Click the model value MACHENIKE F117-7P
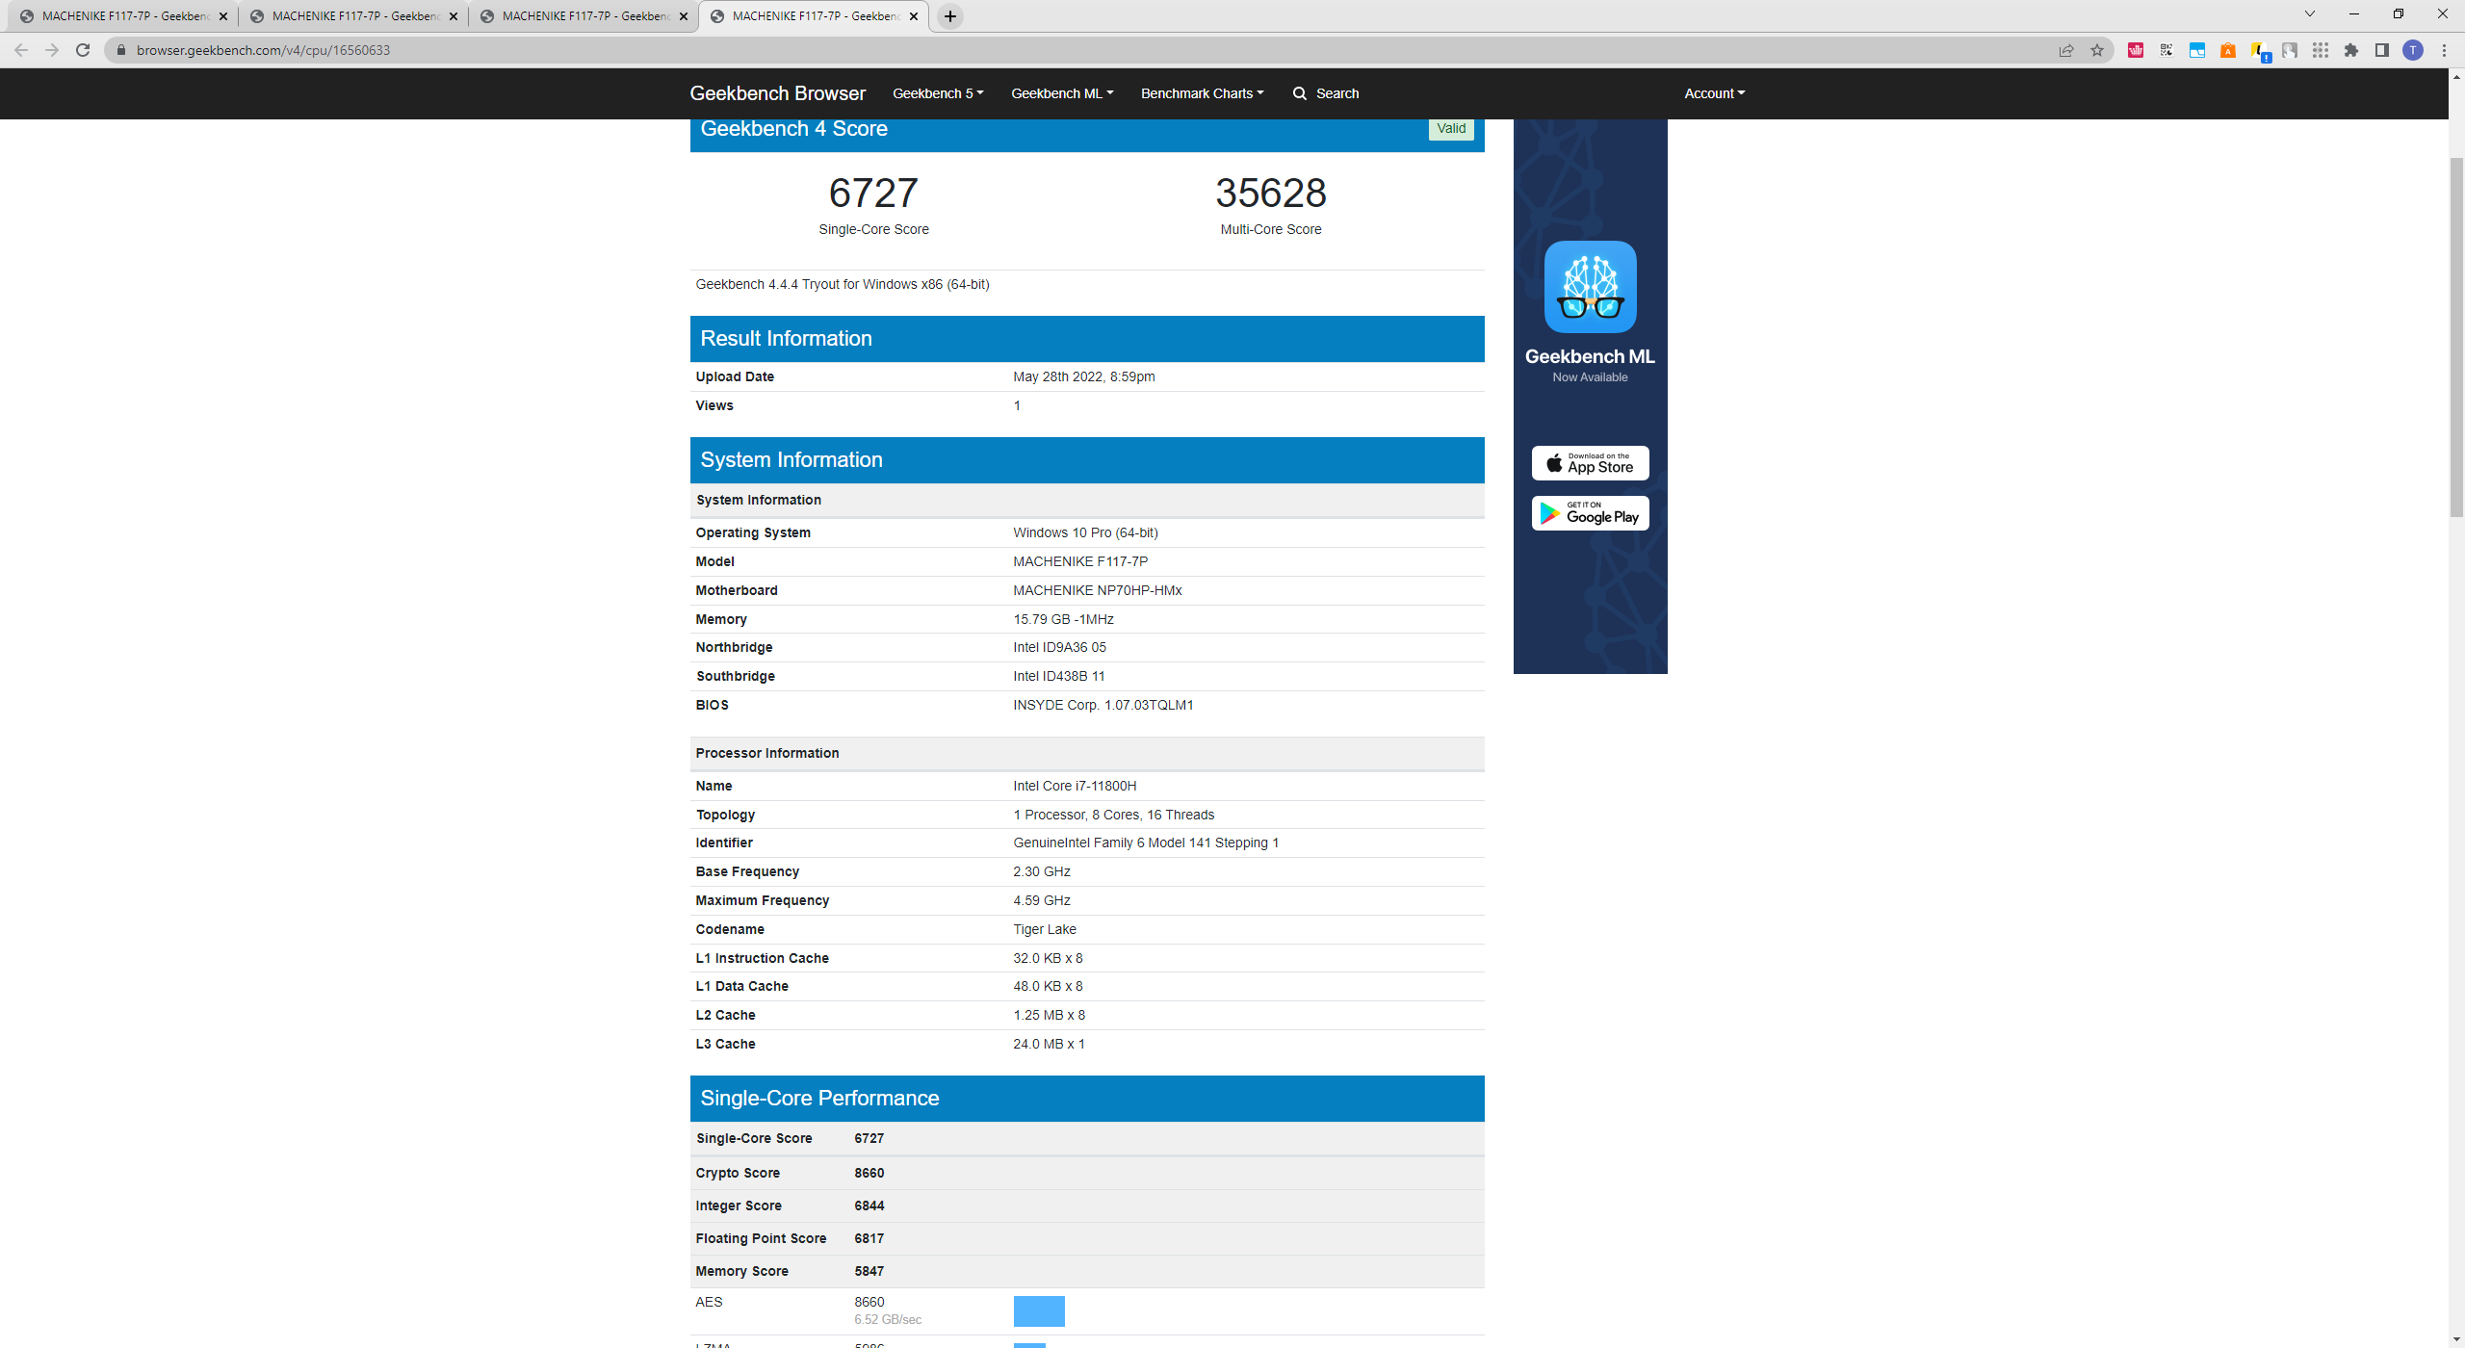Image resolution: width=2465 pixels, height=1348 pixels. (1080, 561)
